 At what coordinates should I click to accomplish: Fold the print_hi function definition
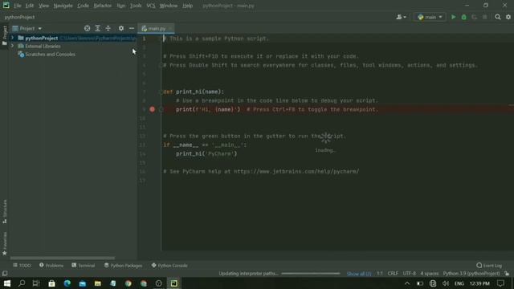tap(161, 92)
